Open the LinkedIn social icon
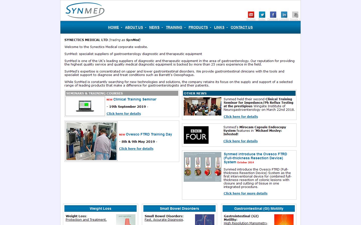This screenshot has width=361, height=225. point(284,14)
